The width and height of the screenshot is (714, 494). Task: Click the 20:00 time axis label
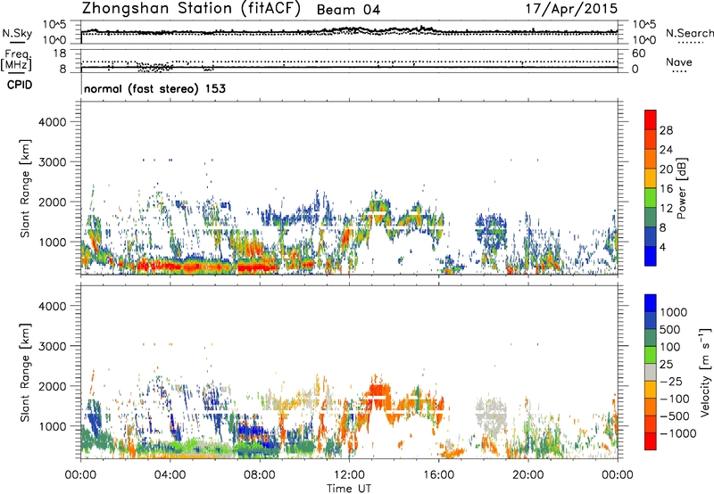528,475
